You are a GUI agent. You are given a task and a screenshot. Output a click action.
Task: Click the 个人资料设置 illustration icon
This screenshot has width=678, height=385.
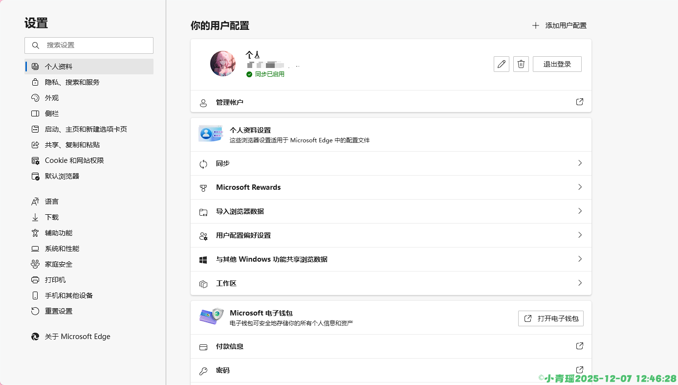tap(211, 134)
